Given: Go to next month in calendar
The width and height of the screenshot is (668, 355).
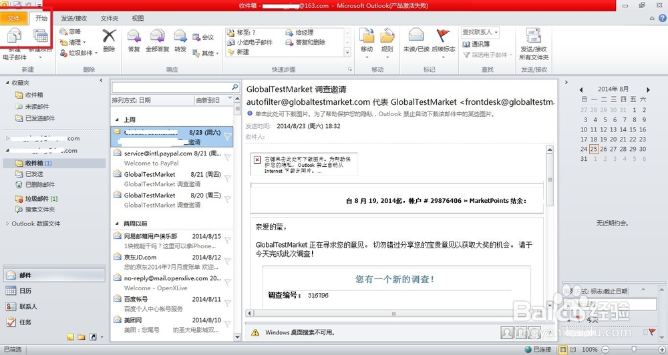Looking at the screenshot, I should coord(648,90).
